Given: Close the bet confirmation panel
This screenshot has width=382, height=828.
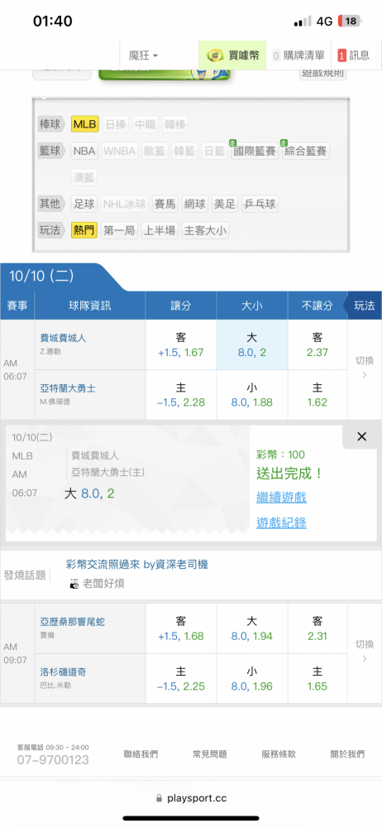Looking at the screenshot, I should tap(361, 436).
